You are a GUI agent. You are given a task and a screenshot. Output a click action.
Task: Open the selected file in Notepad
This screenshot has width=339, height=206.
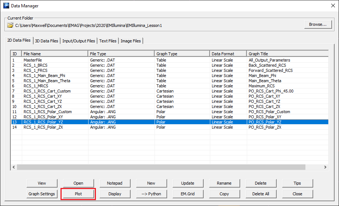(x=115, y=183)
